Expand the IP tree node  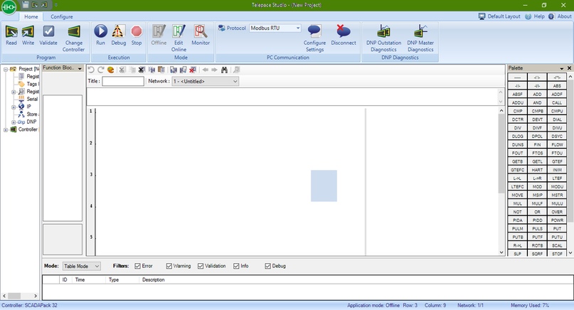[14, 107]
